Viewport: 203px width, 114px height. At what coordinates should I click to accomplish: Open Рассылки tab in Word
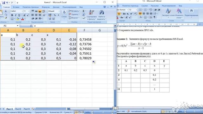(x=154, y=6)
